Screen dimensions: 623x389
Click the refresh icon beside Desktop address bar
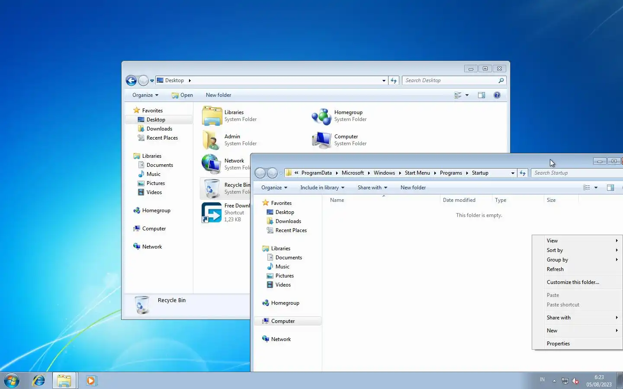tap(394, 80)
